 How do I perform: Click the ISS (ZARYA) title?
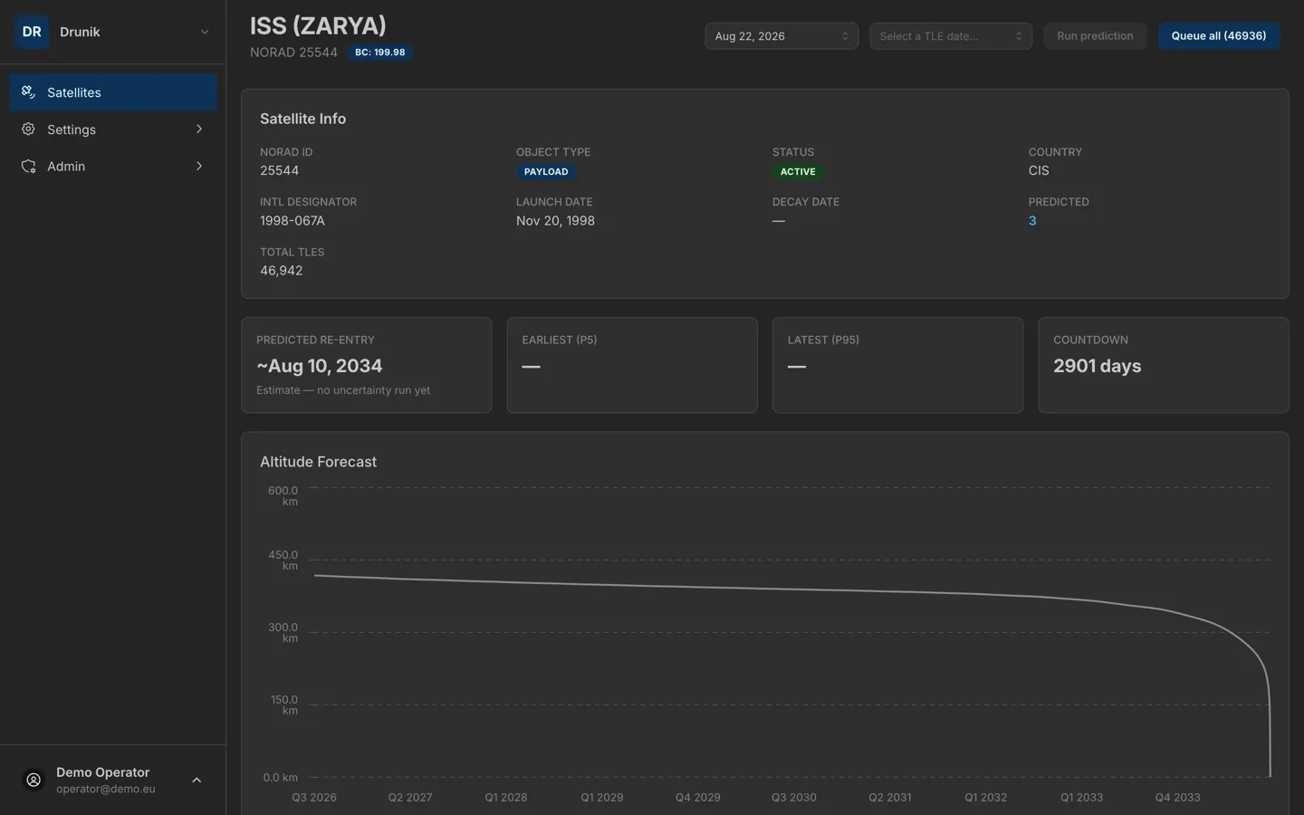(x=318, y=25)
